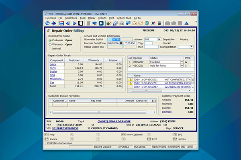Click the blue left arrow toolbar icon

pos(67,23)
